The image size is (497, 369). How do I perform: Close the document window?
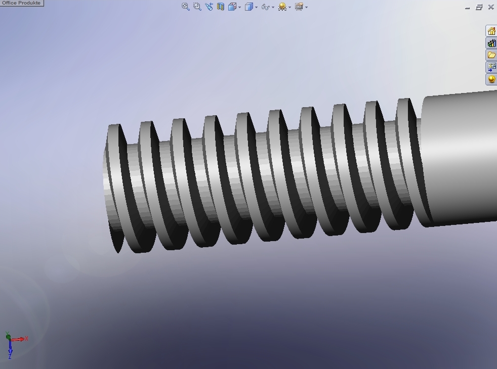[x=491, y=7]
